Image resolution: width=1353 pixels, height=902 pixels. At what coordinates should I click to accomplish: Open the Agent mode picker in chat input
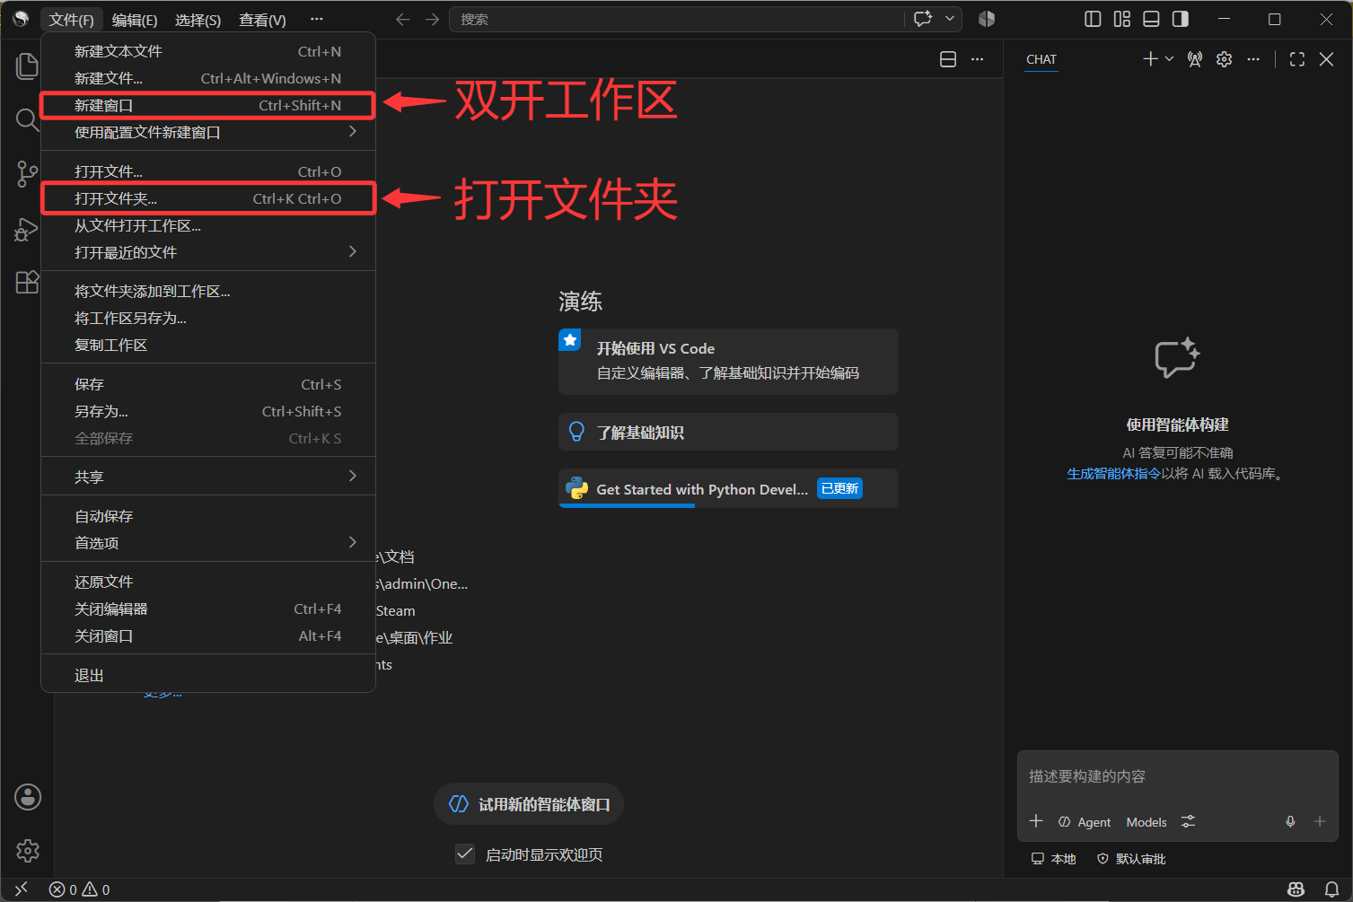pos(1085,822)
